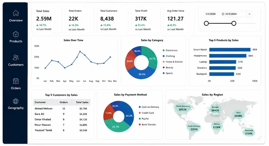Image resolution: width=269 pixels, height=146 pixels.
Task: Click the North America $652K bubble
Action: [183, 108]
